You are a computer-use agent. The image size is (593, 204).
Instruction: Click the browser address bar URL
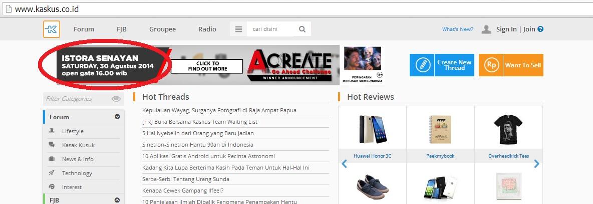(47, 8)
